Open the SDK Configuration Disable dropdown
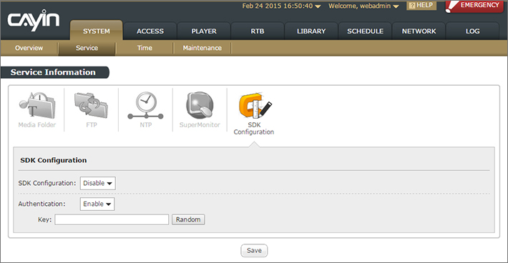508x263 pixels. tap(97, 183)
